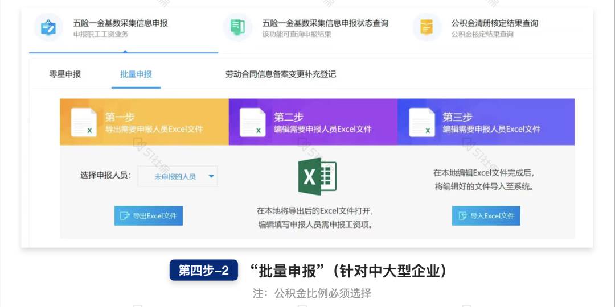Click the green 申报状态查询 document icon
Viewport: 615px width, 307px height.
(237, 27)
